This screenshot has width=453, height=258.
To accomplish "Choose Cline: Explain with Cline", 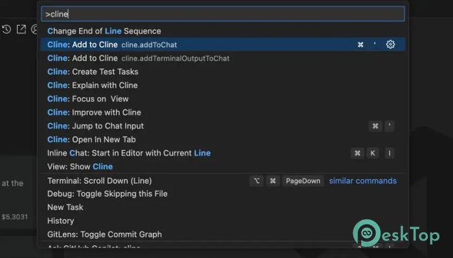I will click(223, 85).
